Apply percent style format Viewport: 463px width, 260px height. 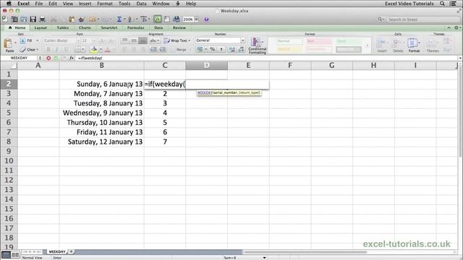tap(212, 49)
